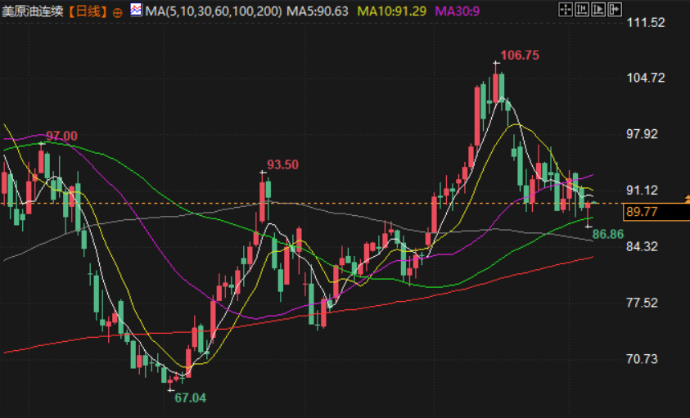Click the orange circled-plus icon beside 日线
This screenshot has width=690, height=418.
118,13
